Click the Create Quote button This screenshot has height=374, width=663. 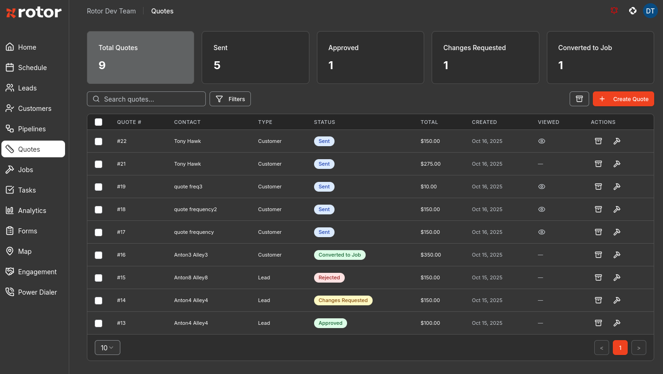pos(624,99)
